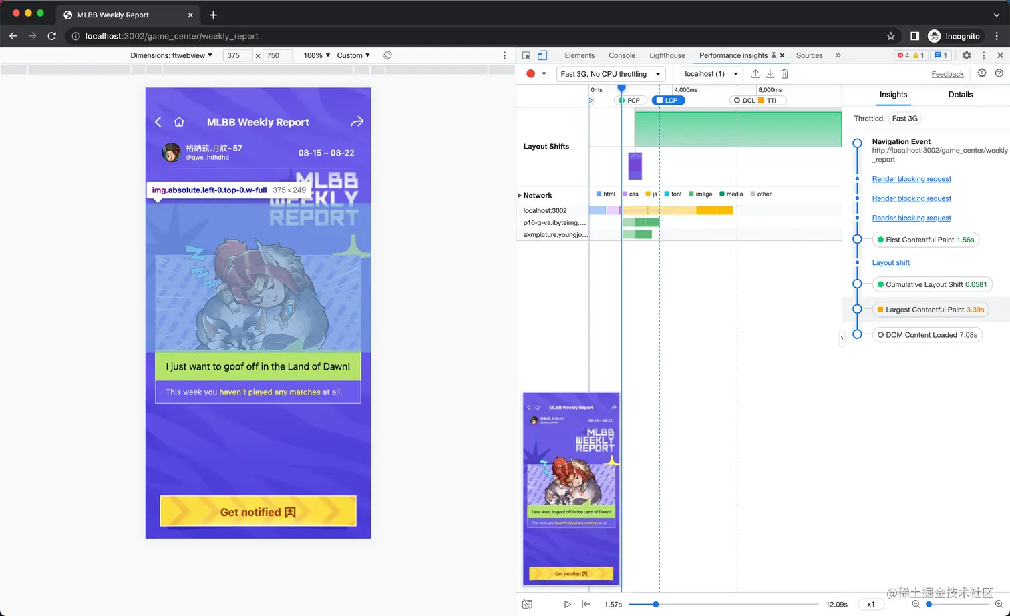Click the home icon in report header
Screen dimensions: 1010x616
coord(179,121)
